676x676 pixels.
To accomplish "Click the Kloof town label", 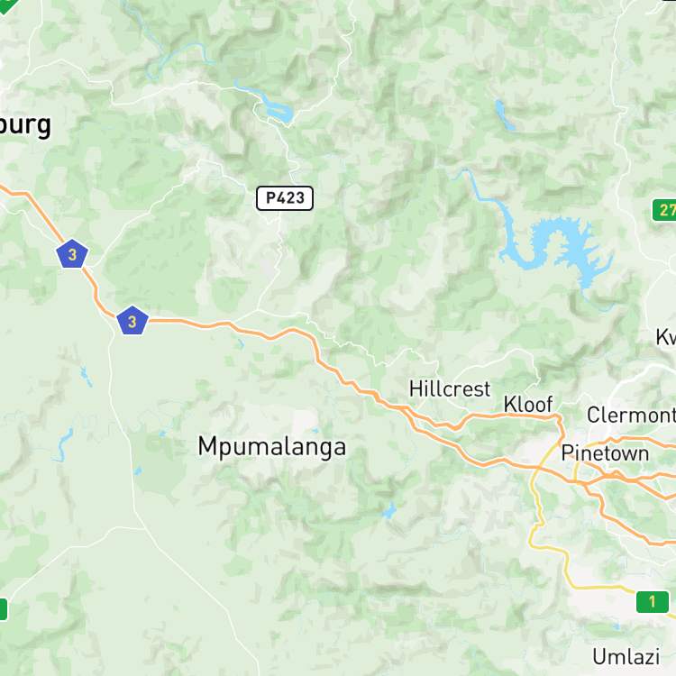I will coord(528,405).
